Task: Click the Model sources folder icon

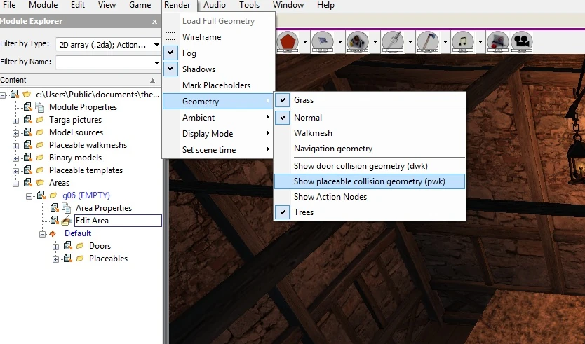Action: click(x=40, y=132)
